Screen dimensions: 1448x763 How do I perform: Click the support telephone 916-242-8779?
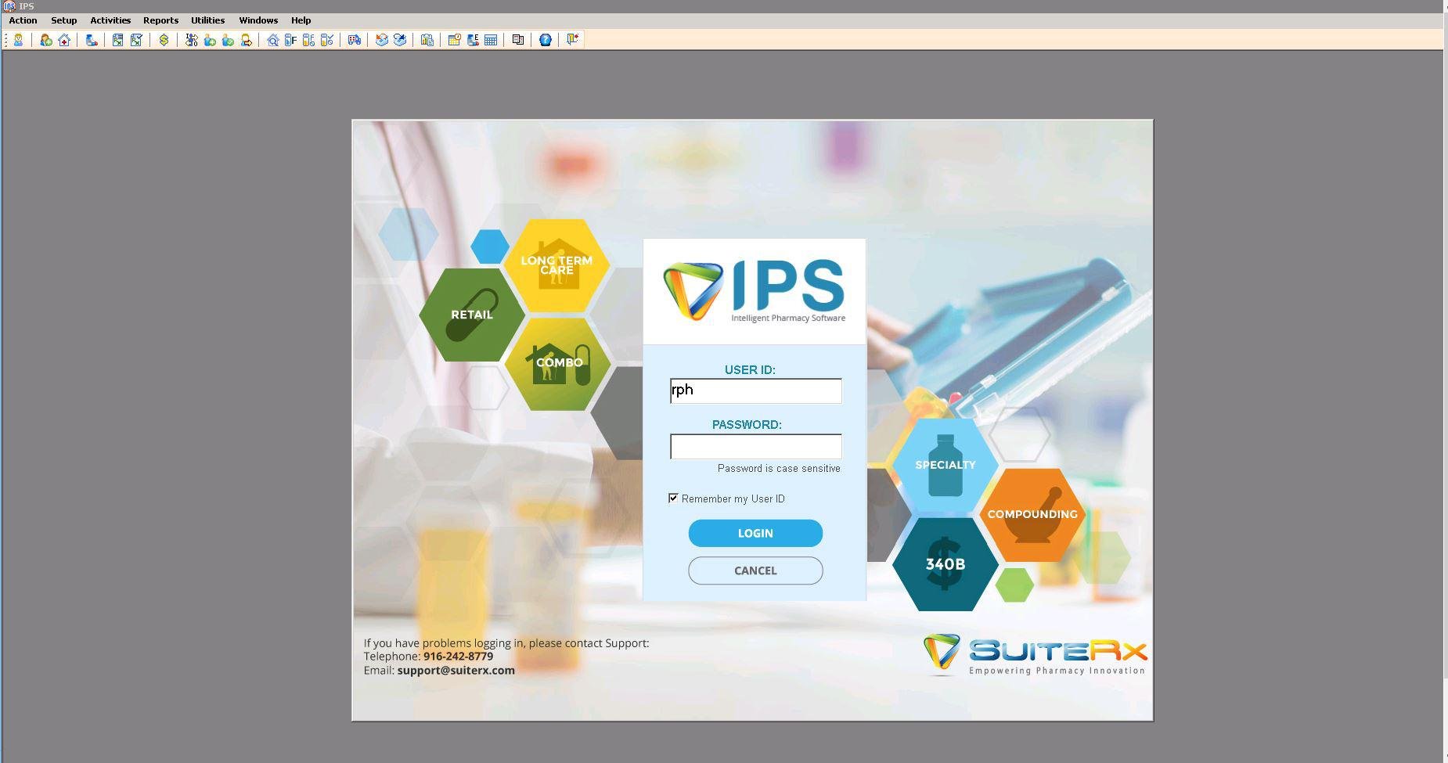coord(458,657)
